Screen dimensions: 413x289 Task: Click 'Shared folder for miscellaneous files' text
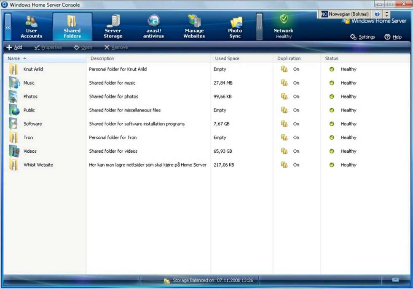tap(125, 110)
